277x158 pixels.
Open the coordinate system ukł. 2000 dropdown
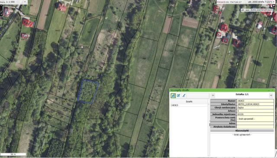[x=261, y=2]
